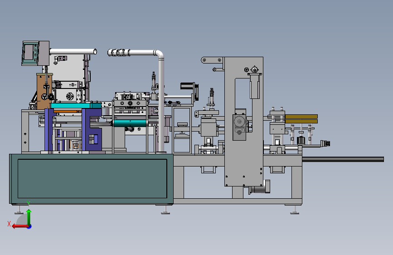Select the upper olive-yellow bar on the right
Viewport: 393px width, 255px height.
301,117
